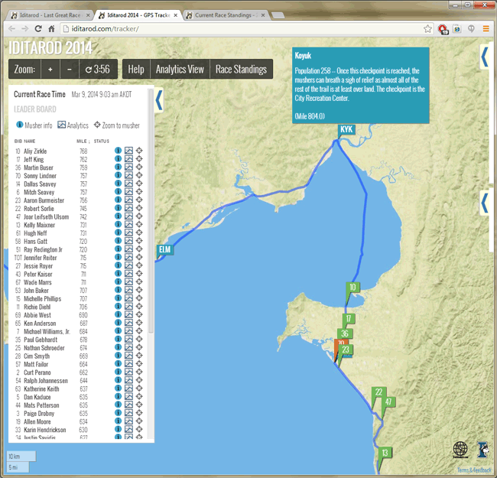Screen dimensions: 497x478
Task: Click musher flag 10 on the map
Action: 352,288
